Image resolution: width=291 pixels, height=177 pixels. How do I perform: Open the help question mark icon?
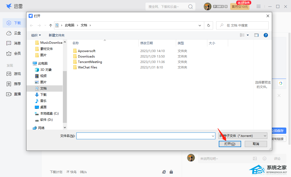click(266, 35)
